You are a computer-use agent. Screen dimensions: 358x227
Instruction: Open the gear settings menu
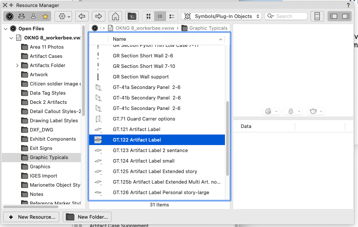[63, 16]
